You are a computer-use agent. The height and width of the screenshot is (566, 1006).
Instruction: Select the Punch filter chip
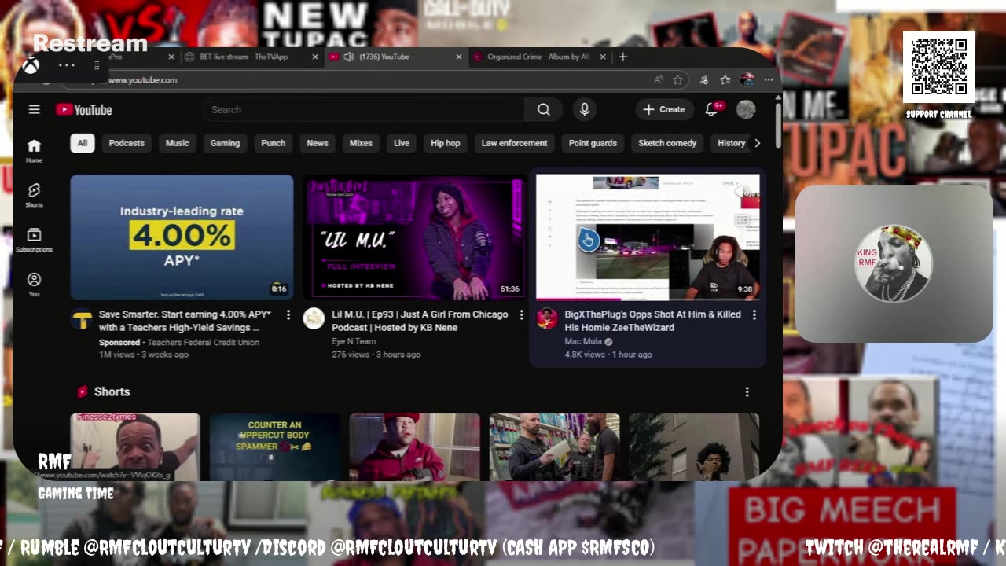tap(273, 143)
